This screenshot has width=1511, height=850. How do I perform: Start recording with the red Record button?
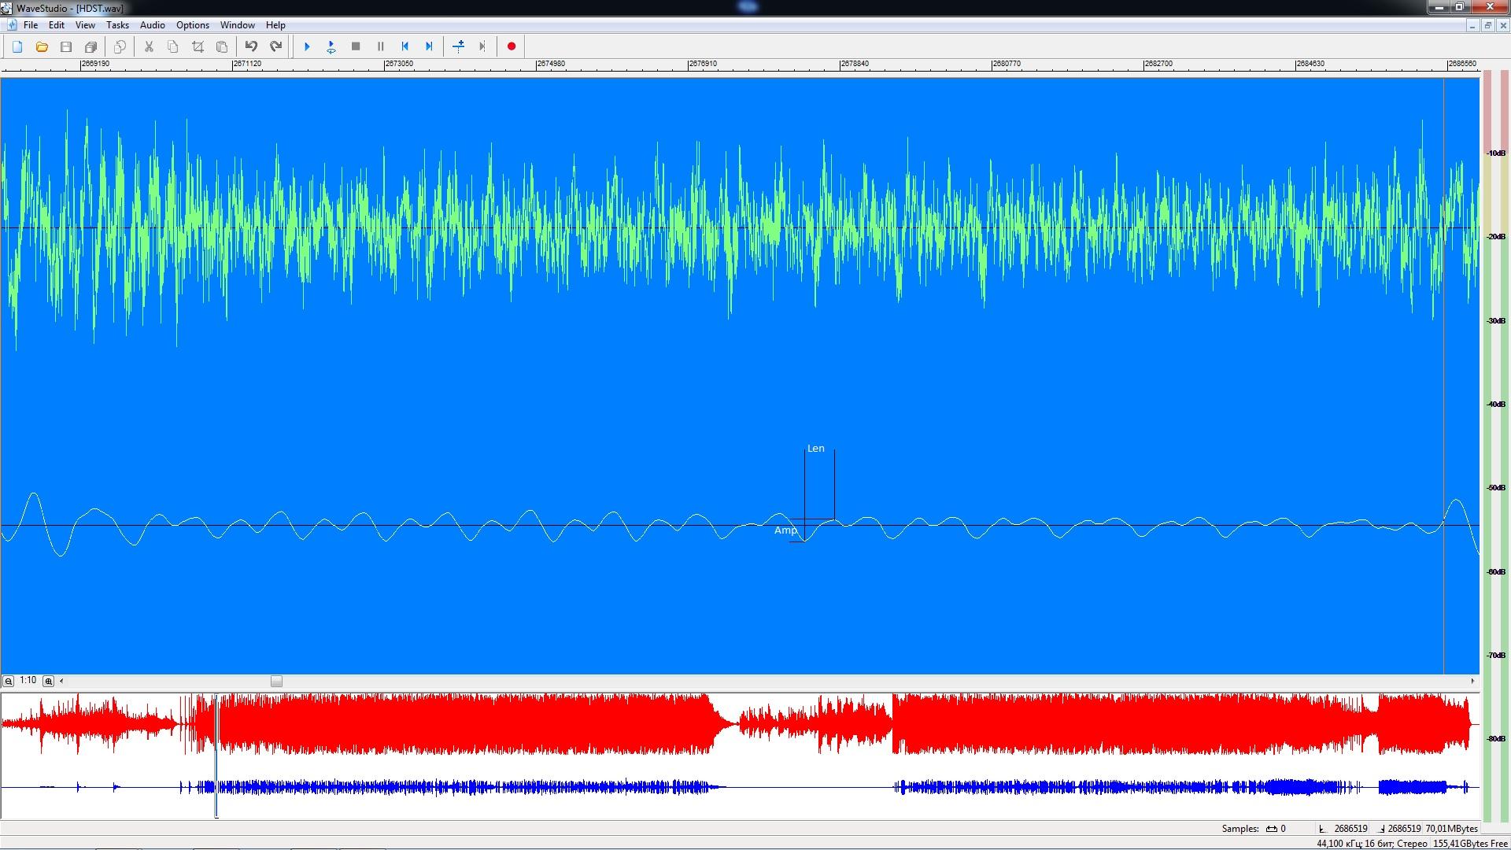512,46
